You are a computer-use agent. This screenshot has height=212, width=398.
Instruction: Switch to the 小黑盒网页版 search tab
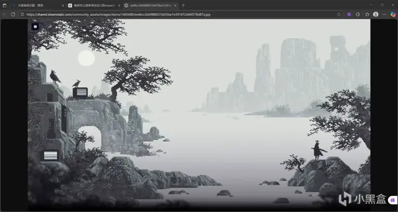[37, 5]
